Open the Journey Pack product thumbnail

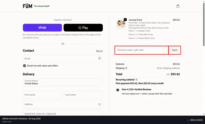(121, 24)
